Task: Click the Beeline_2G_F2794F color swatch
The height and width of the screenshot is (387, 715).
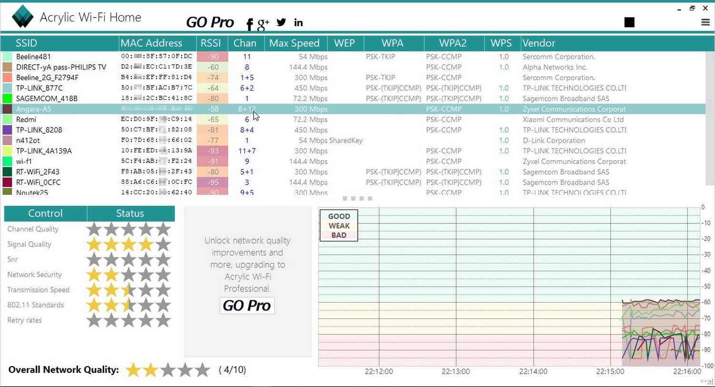Action: click(x=7, y=78)
